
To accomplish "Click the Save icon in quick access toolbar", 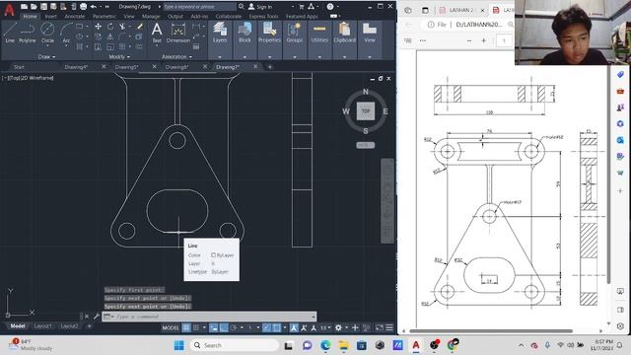I will pyautogui.click(x=43, y=7).
